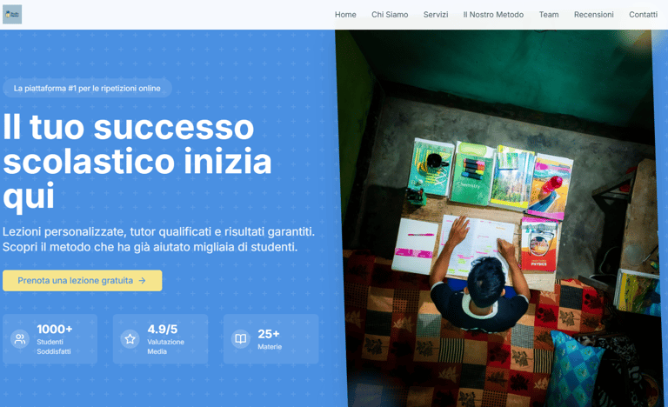Click the site logo in header
The height and width of the screenshot is (407, 668).
12,15
